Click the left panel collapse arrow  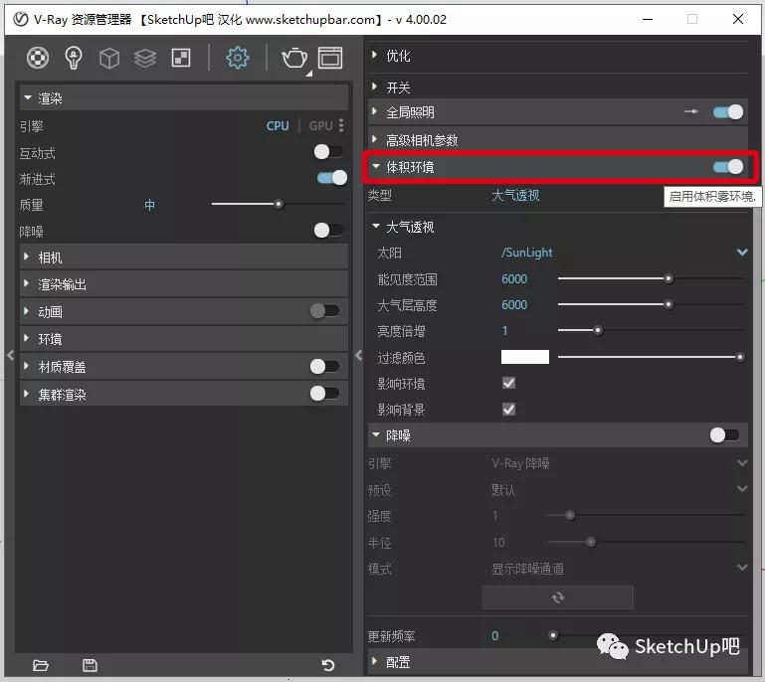(x=10, y=355)
